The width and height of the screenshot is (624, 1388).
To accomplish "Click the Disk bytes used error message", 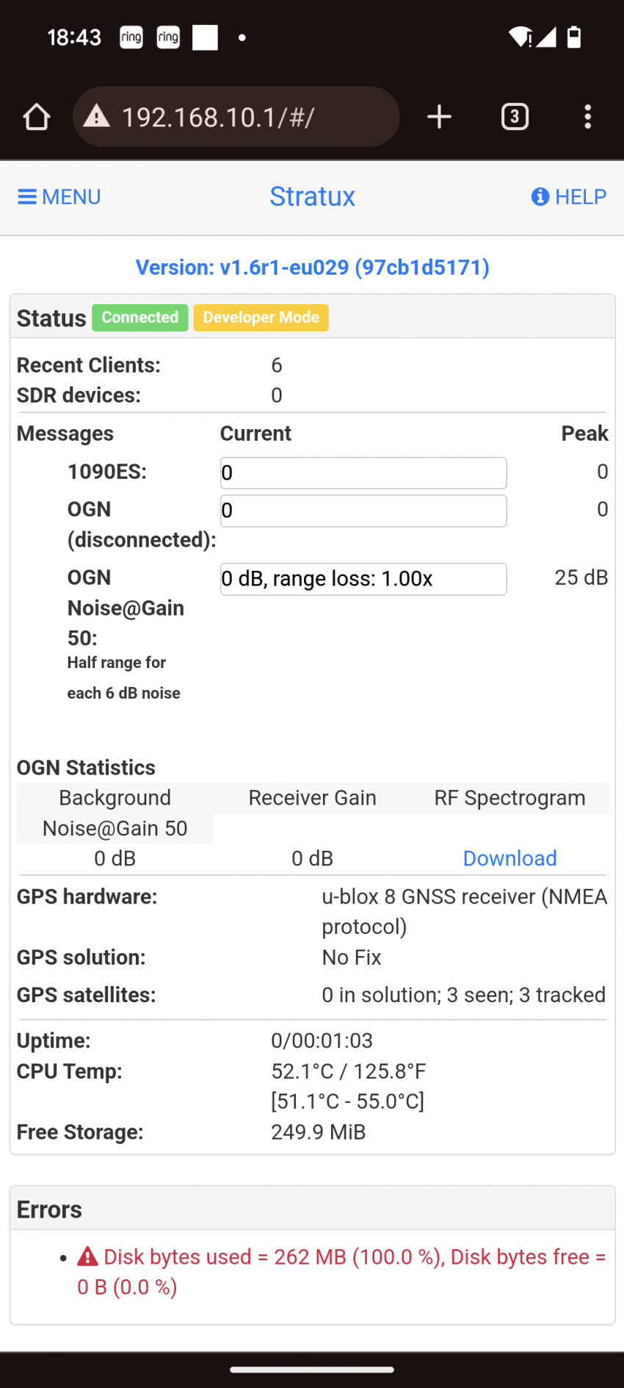I will click(x=341, y=1272).
